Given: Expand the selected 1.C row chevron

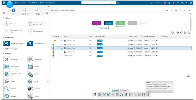Looking at the screenshot, I should pyautogui.click(x=61, y=48).
